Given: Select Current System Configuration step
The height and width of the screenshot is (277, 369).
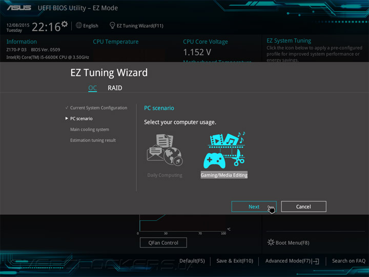Looking at the screenshot, I should pyautogui.click(x=98, y=108).
